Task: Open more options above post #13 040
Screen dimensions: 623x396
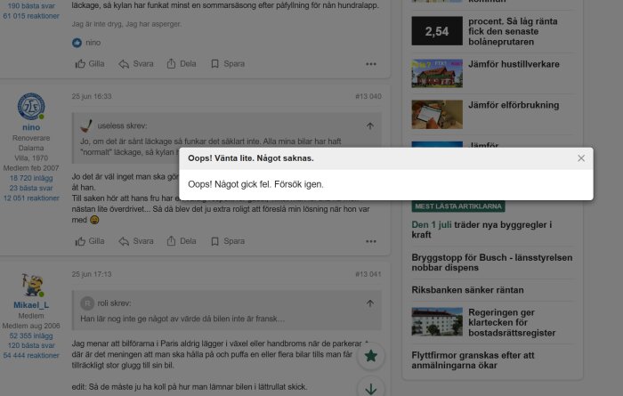Action: tap(371, 64)
